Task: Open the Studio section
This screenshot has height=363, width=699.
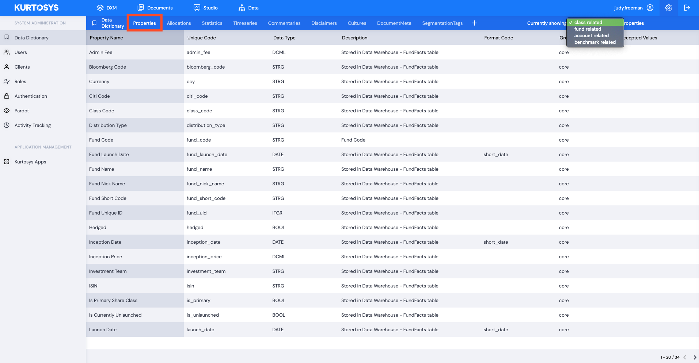Action: [206, 7]
